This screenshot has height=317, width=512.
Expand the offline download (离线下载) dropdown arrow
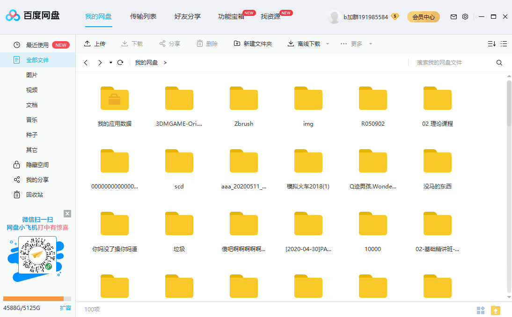pyautogui.click(x=328, y=44)
